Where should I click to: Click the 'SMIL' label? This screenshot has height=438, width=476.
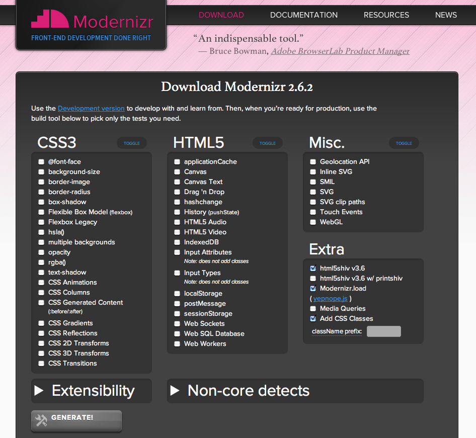coord(327,182)
